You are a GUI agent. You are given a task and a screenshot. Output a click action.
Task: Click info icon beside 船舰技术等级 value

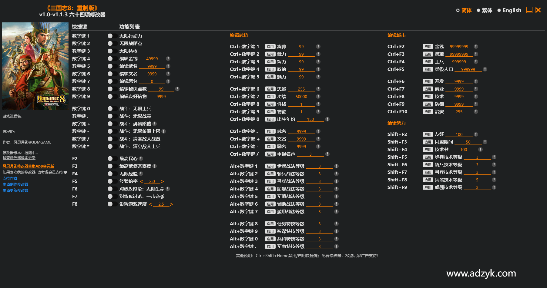click(494, 187)
